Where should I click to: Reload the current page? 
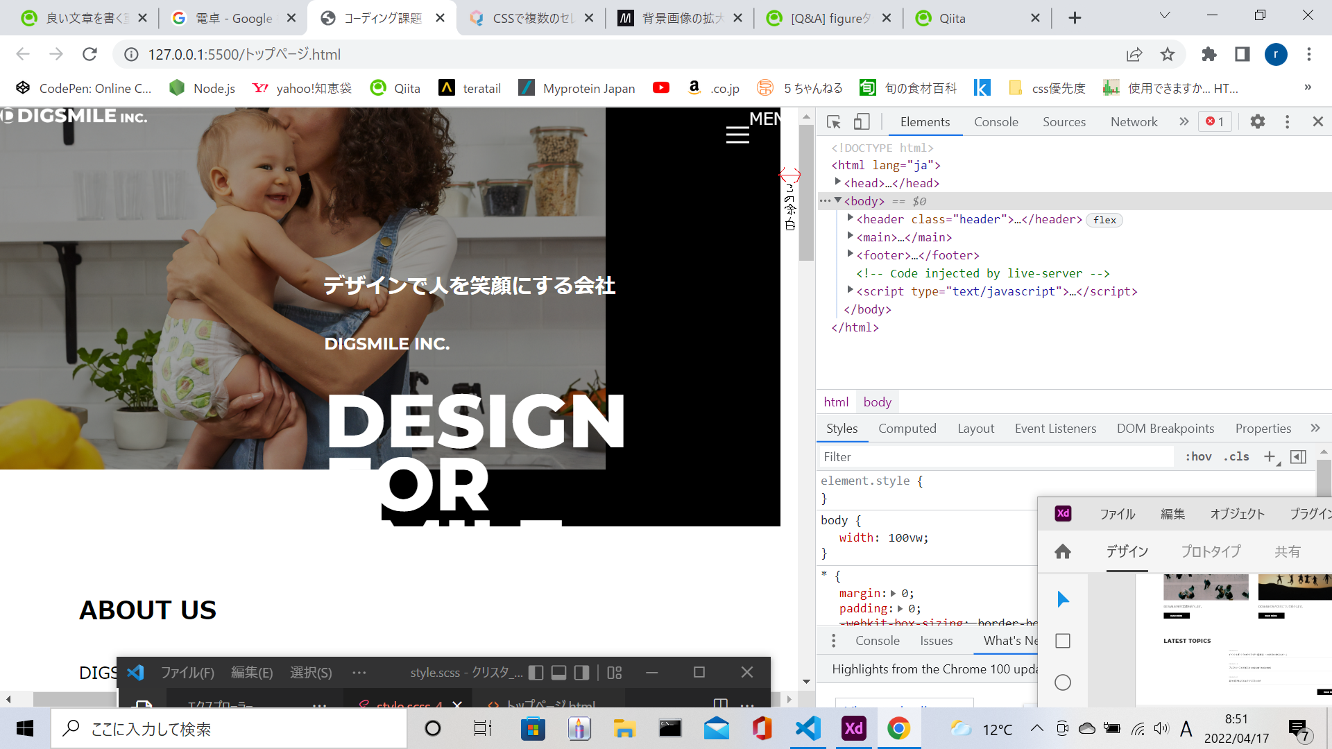[x=89, y=54]
